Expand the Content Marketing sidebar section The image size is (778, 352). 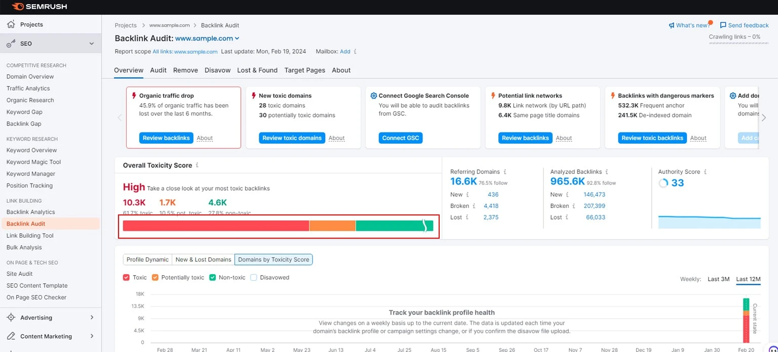[x=92, y=336]
